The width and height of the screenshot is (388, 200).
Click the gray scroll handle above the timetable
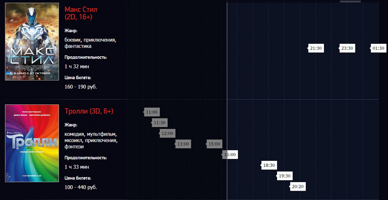(x=350, y=1)
